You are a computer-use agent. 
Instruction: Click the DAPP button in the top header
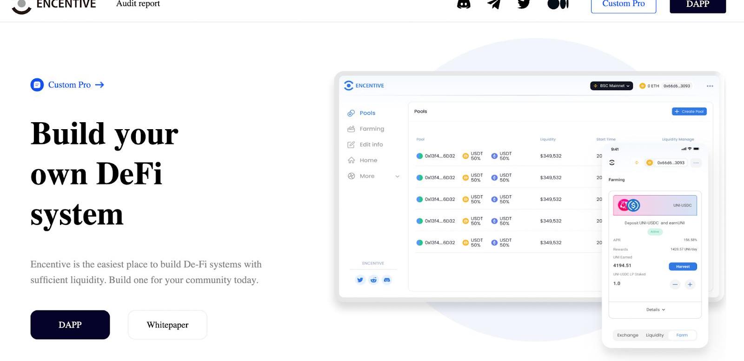[x=697, y=4]
